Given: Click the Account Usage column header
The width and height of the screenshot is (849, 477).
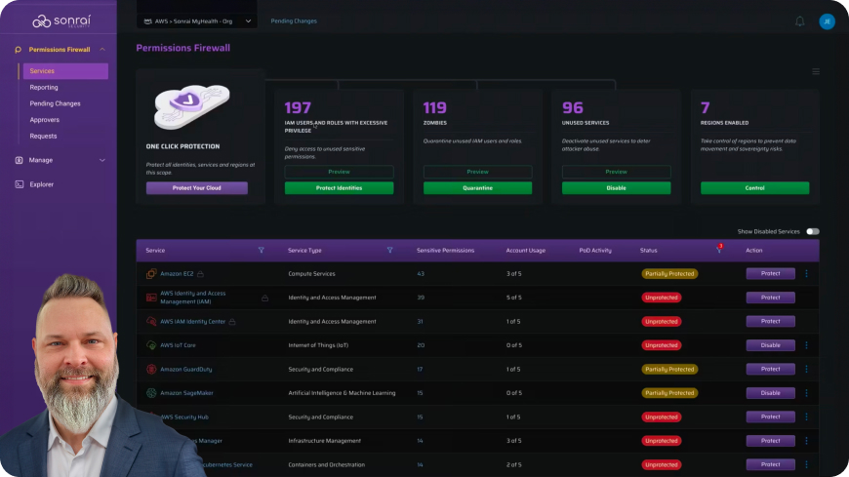Looking at the screenshot, I should (525, 250).
